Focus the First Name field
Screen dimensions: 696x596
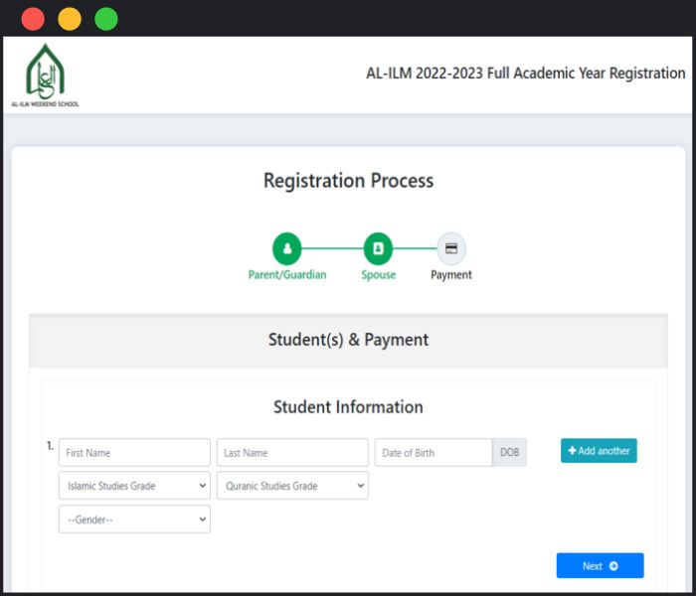coord(134,453)
